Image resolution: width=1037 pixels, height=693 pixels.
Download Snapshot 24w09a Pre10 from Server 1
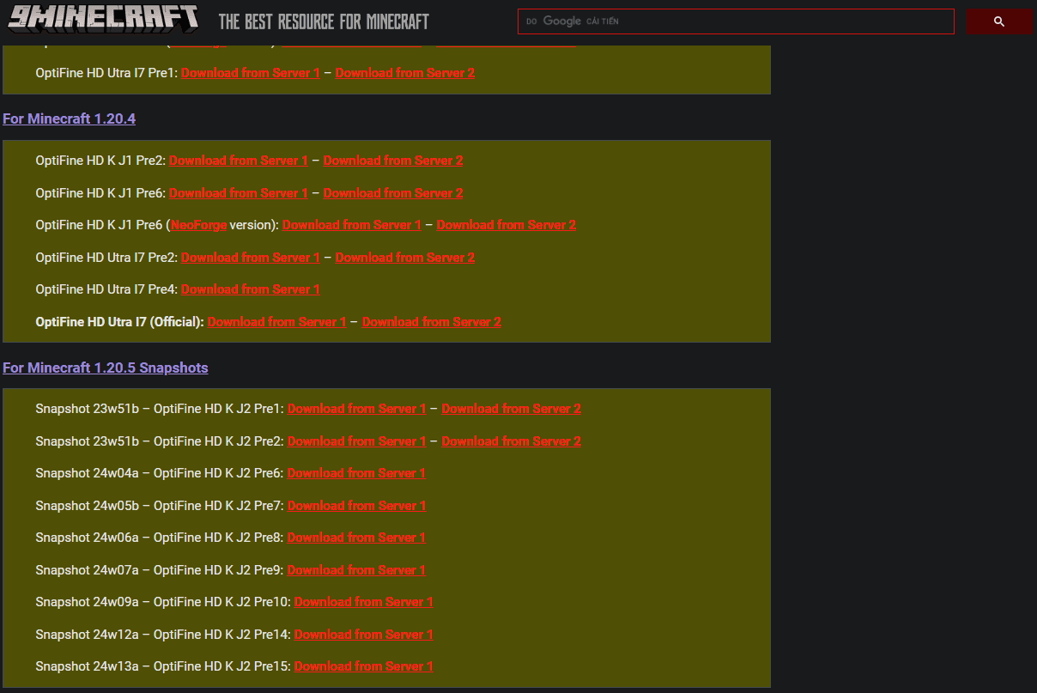pyautogui.click(x=364, y=602)
